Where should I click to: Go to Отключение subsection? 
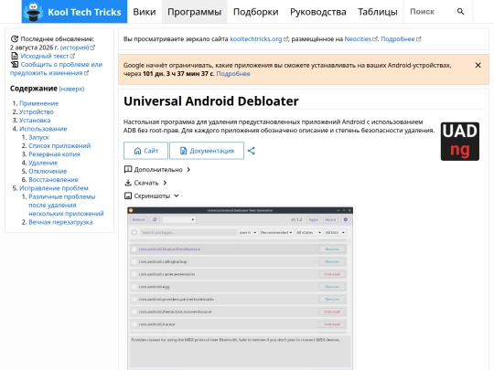click(48, 171)
